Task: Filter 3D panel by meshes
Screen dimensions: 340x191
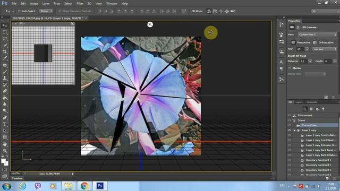Action: tap(311, 109)
